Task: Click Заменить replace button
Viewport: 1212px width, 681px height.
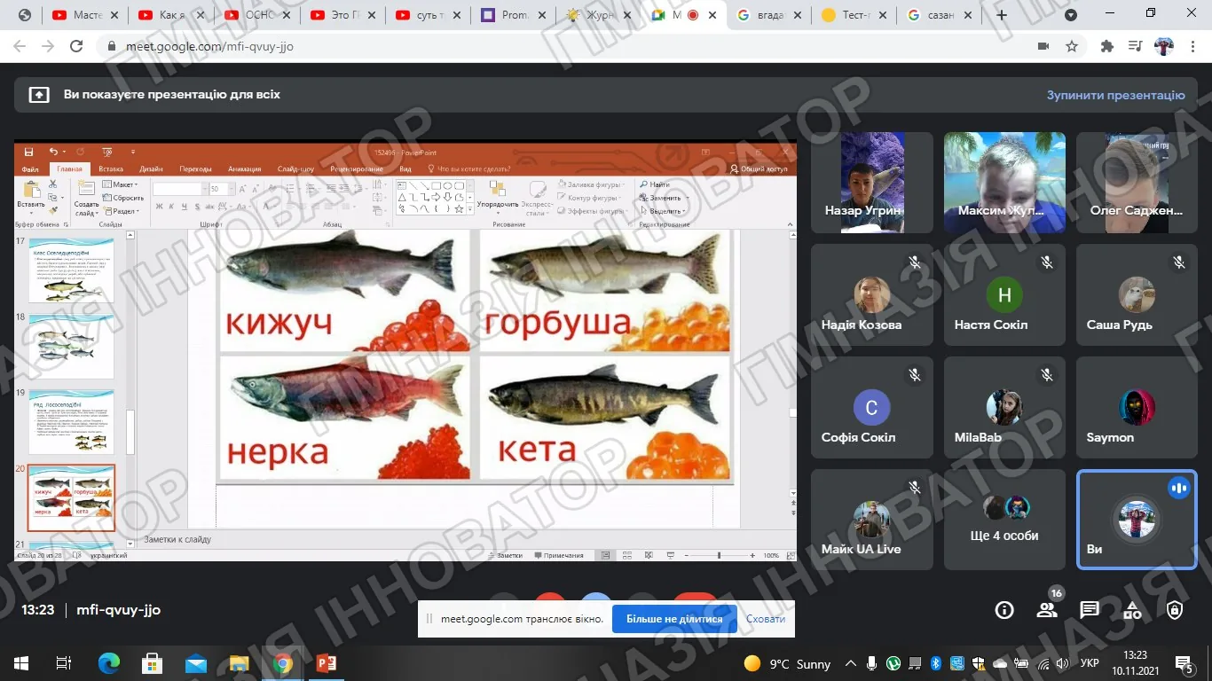Action: 661,198
